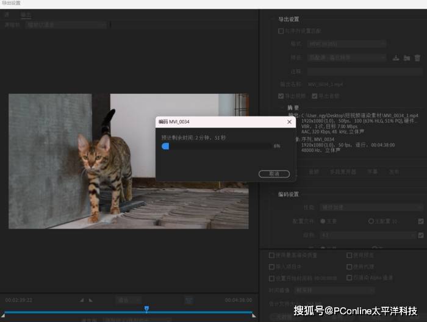Close the 编码 MVI_0034 dialog
427x322 pixels.
coord(289,122)
